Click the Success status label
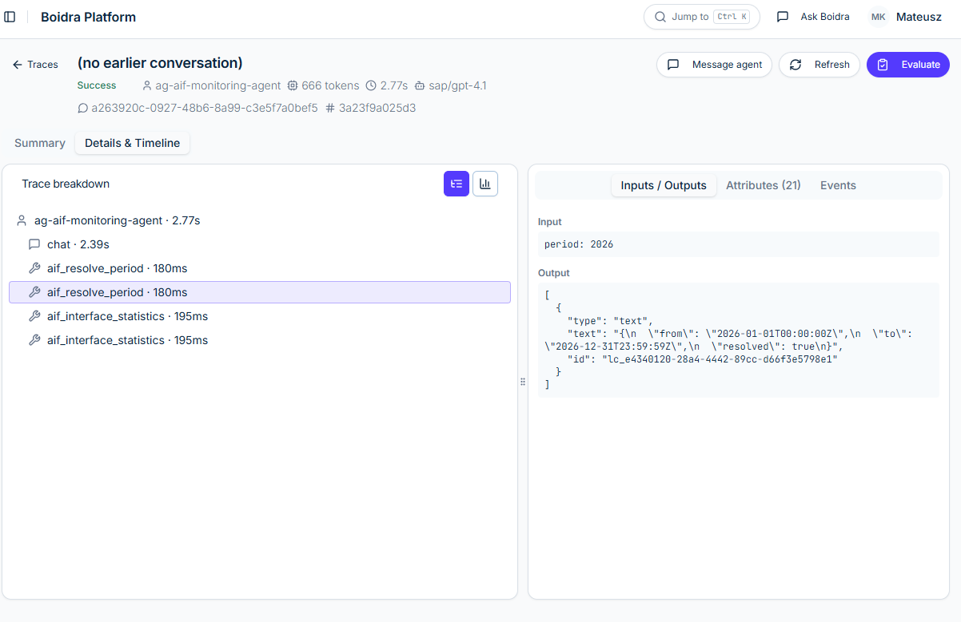This screenshot has height=622, width=961. pos(97,85)
